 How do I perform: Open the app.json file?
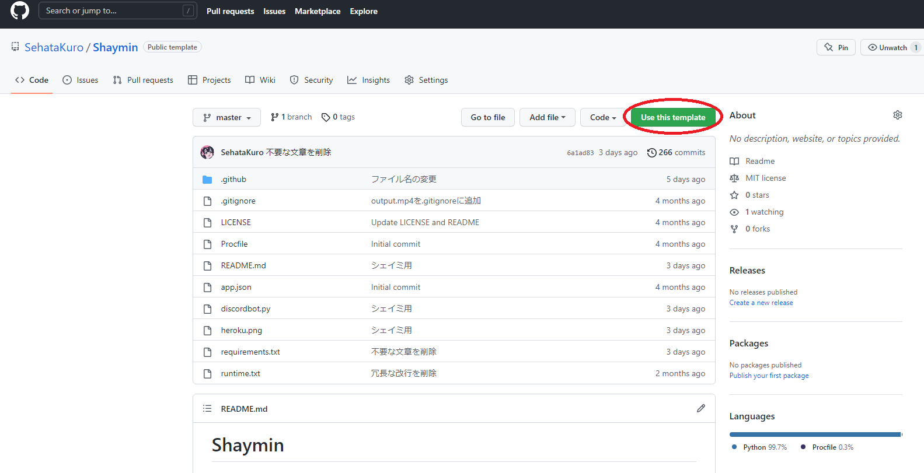(236, 287)
